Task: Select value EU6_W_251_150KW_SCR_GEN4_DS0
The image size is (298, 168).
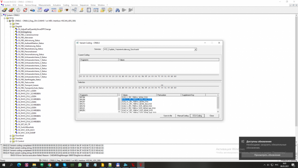Action: click(x=137, y=111)
